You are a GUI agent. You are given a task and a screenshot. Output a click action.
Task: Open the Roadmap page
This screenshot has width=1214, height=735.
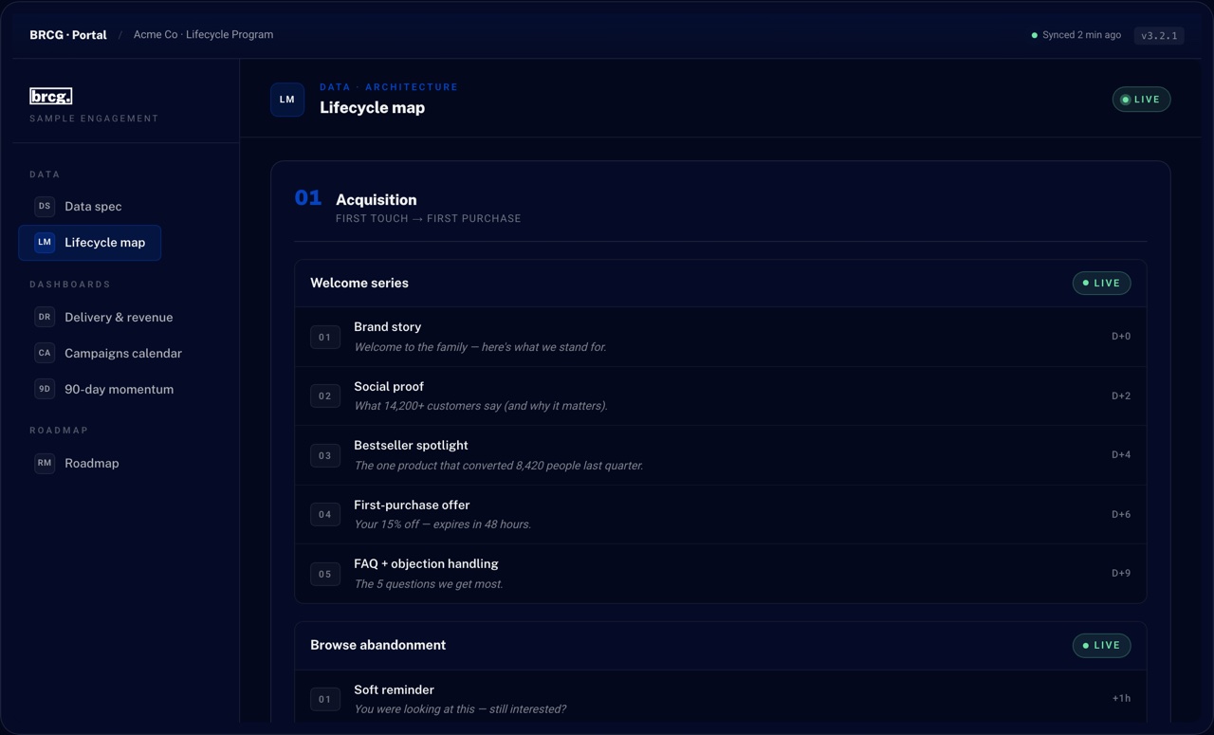click(77, 463)
